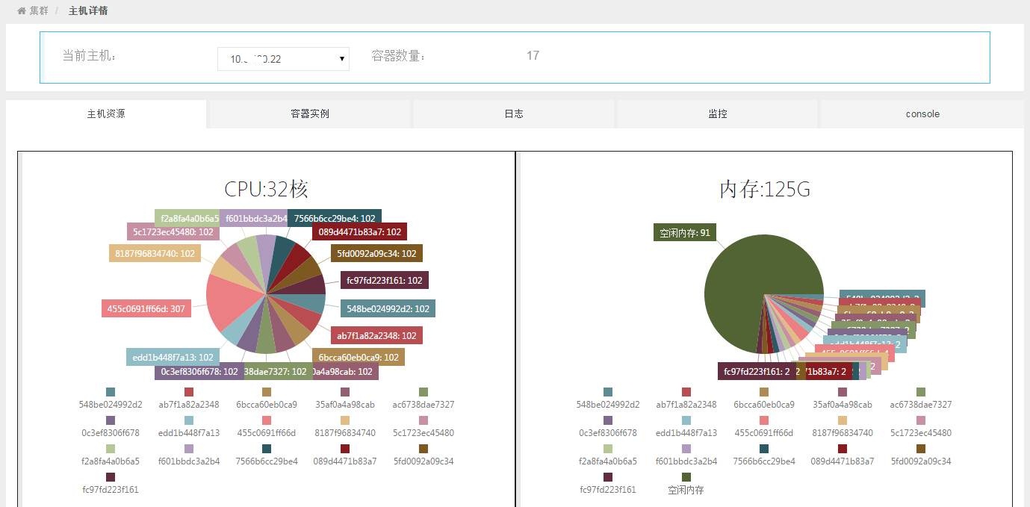Open the 集群 breadcrumb link
The width and height of the screenshot is (1030, 507).
point(39,11)
